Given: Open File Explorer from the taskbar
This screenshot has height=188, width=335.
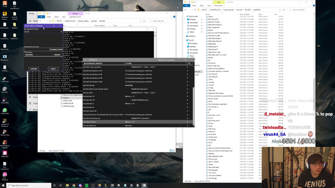Looking at the screenshot, I should 67,185.
